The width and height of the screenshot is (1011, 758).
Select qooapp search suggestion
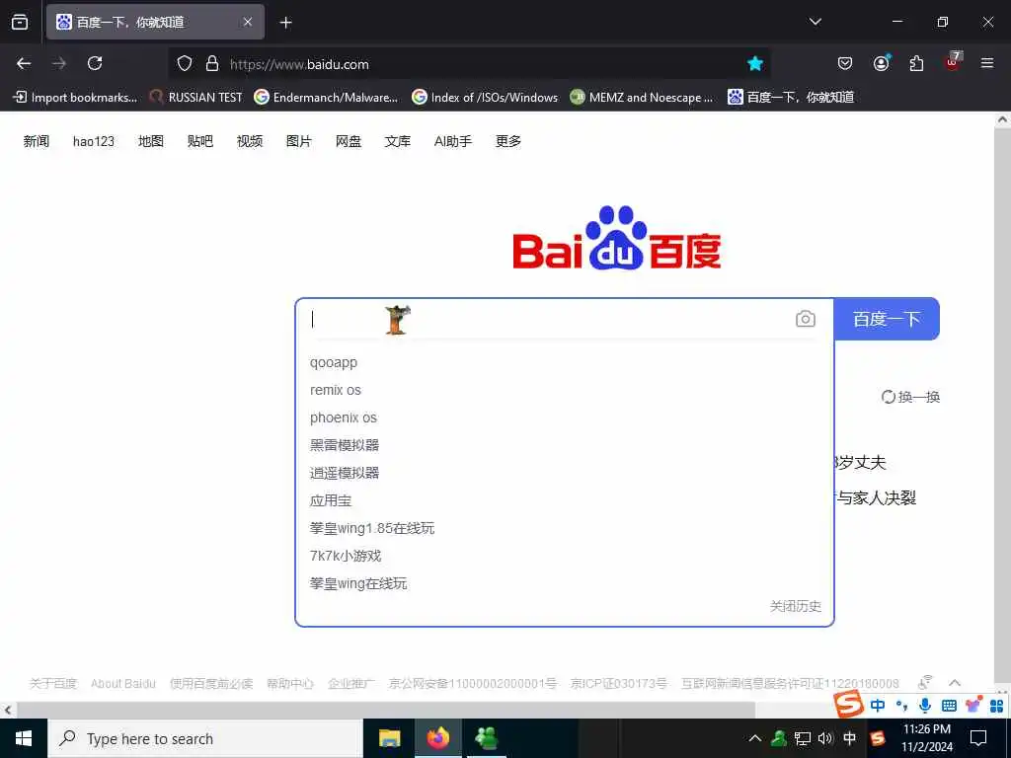tap(334, 362)
